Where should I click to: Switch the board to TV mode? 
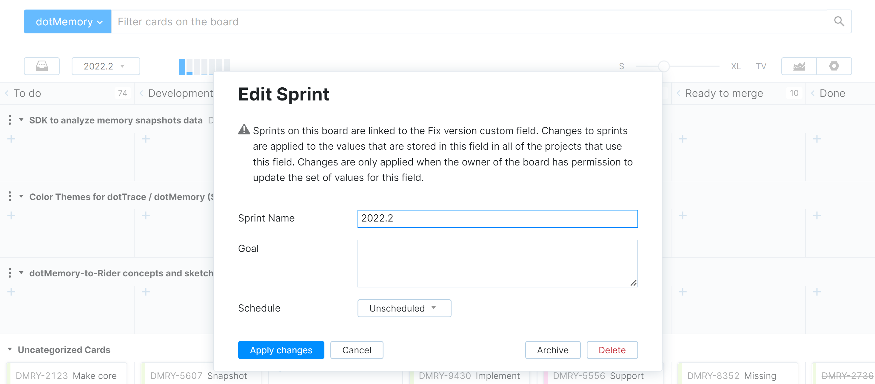point(761,66)
